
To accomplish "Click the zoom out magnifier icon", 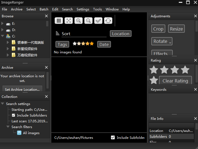I will point(88,21).
